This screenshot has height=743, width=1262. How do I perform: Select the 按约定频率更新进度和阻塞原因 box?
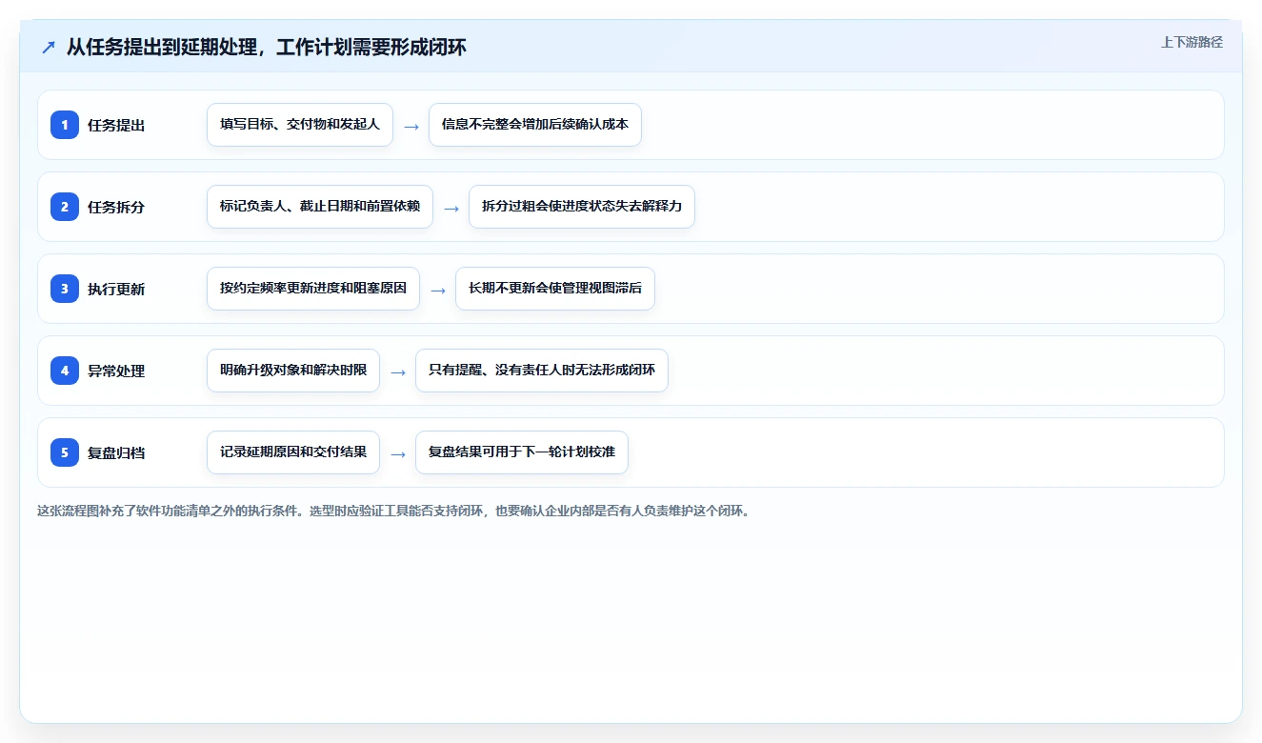(x=313, y=289)
